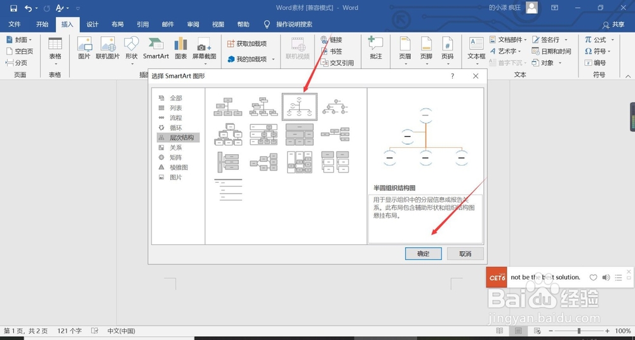635x340 pixels.
Task: Insert a Text Box (文本框)
Action: 476,51
